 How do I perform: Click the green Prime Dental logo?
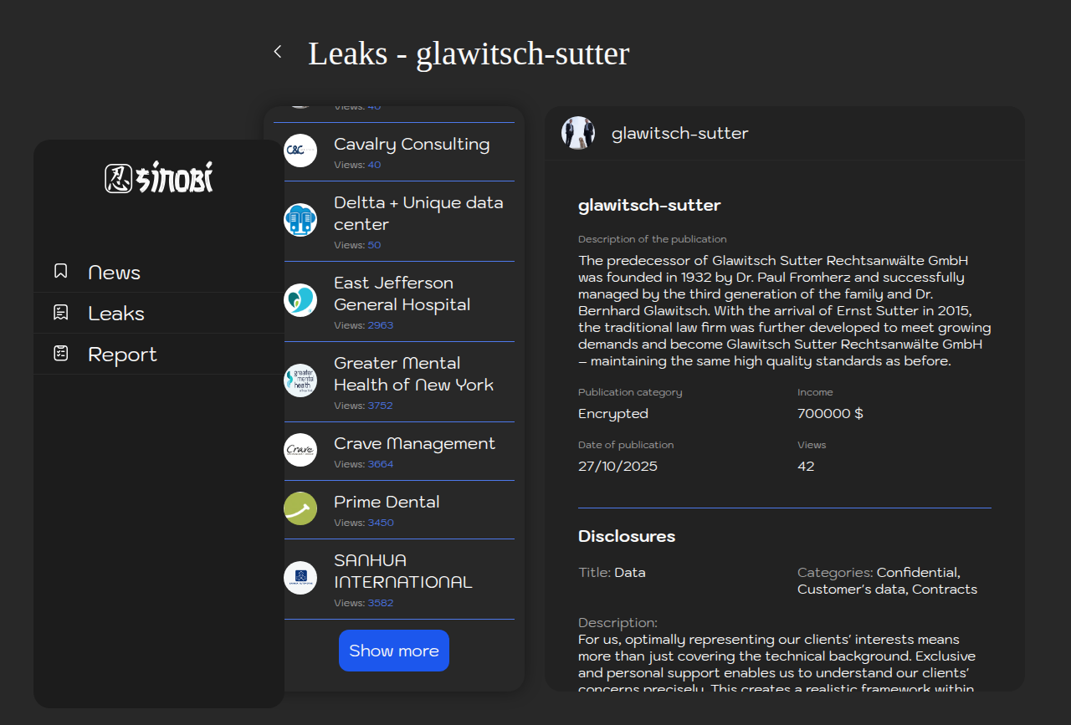(300, 508)
